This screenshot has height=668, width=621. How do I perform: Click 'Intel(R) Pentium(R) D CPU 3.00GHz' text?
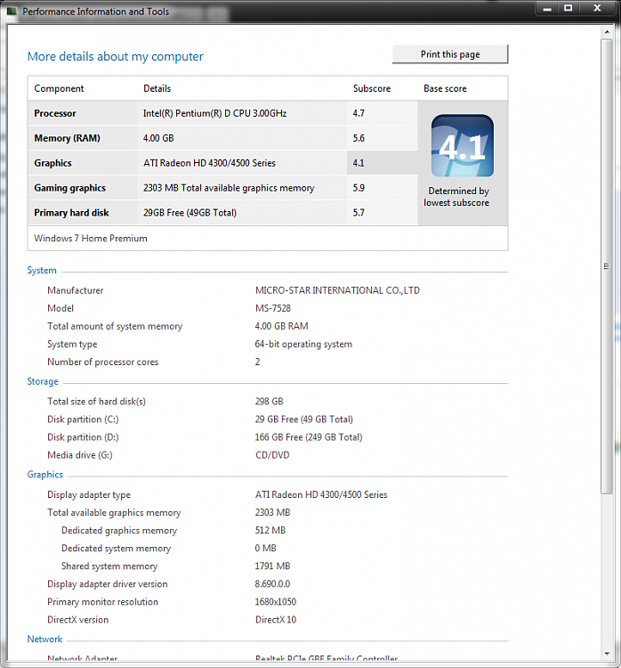pyautogui.click(x=214, y=113)
